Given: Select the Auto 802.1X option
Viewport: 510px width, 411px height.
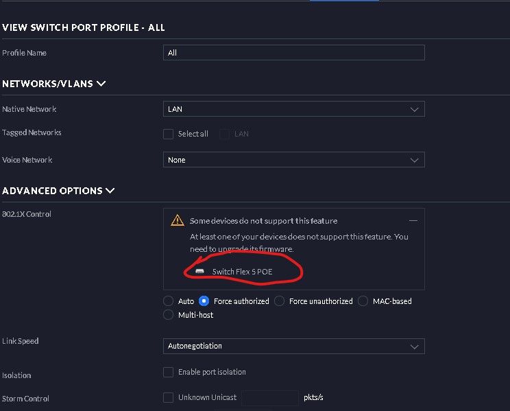Looking at the screenshot, I should point(169,301).
